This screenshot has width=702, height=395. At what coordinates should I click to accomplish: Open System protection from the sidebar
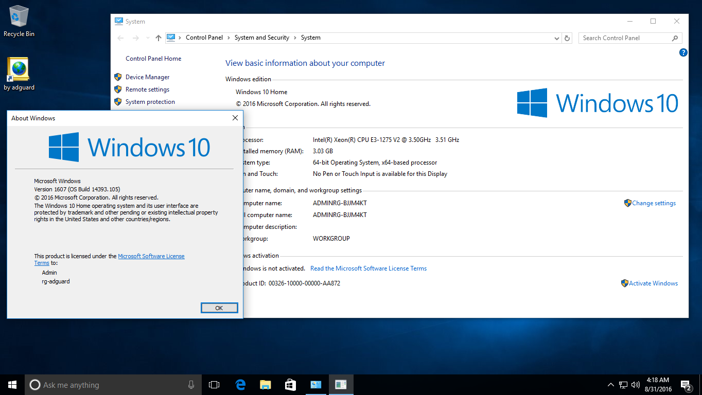pos(150,102)
